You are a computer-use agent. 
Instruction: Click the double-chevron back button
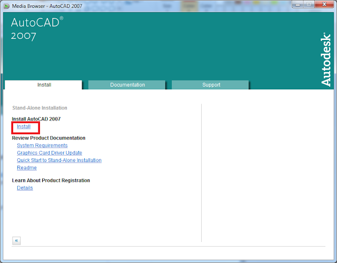click(16, 241)
